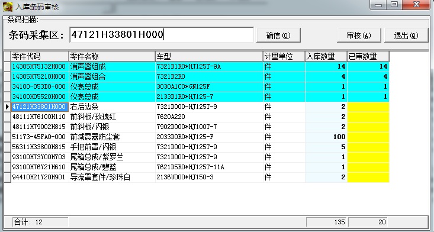Select row selector of 47121H33801H000 row
The image size is (434, 232).
click(x=8, y=107)
